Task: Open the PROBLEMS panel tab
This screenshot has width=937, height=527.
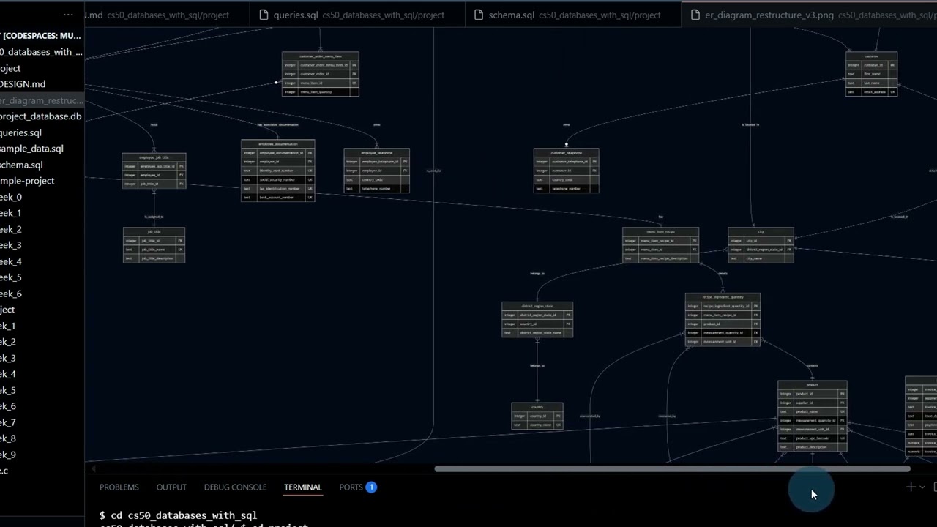Action: pyautogui.click(x=119, y=487)
